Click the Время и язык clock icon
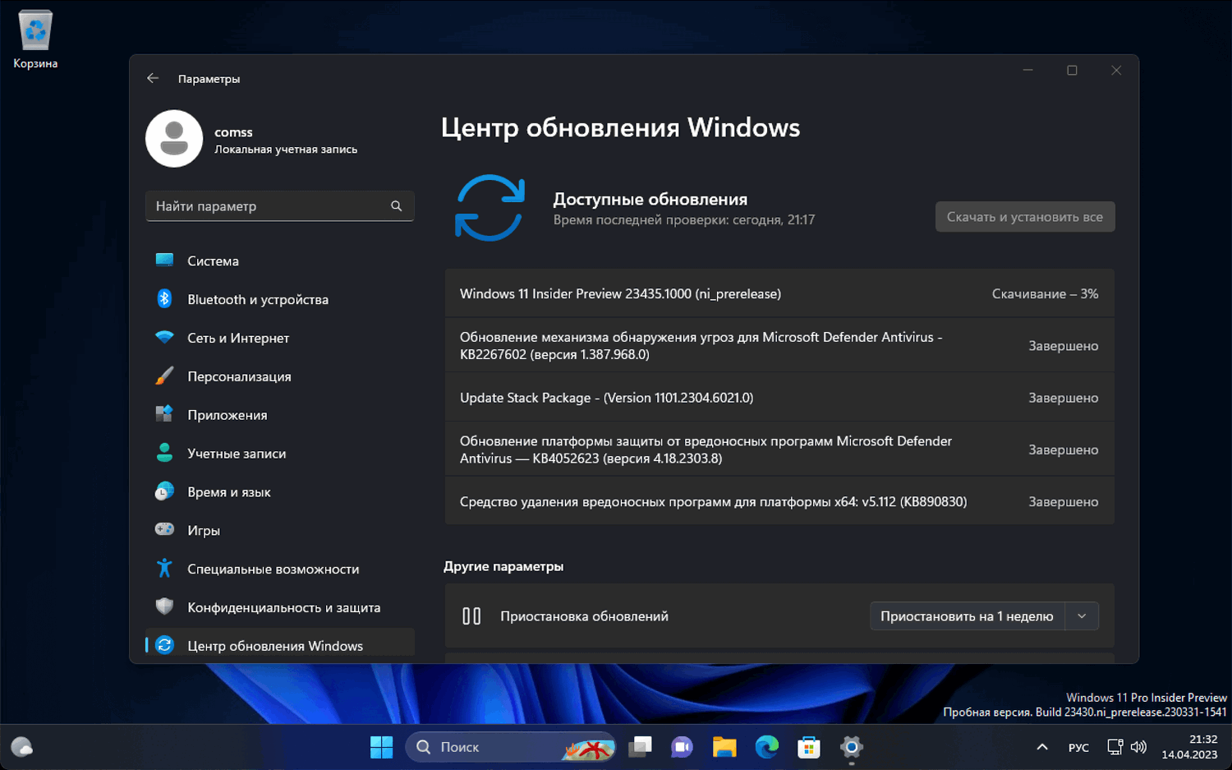Viewport: 1232px width, 770px height. (164, 491)
